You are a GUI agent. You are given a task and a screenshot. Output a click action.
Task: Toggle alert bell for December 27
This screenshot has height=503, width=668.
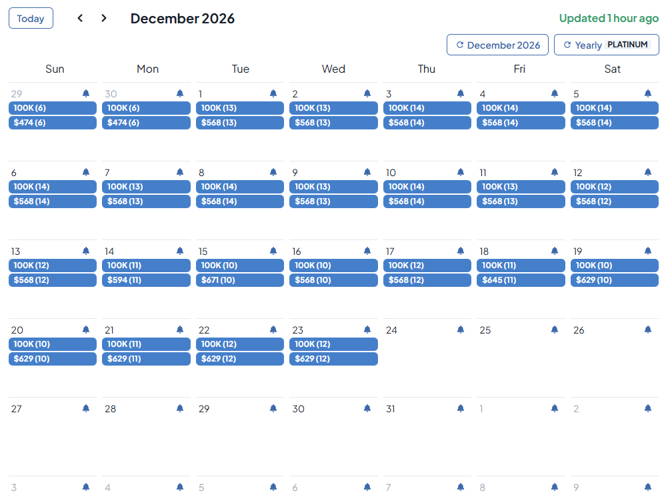tap(86, 408)
